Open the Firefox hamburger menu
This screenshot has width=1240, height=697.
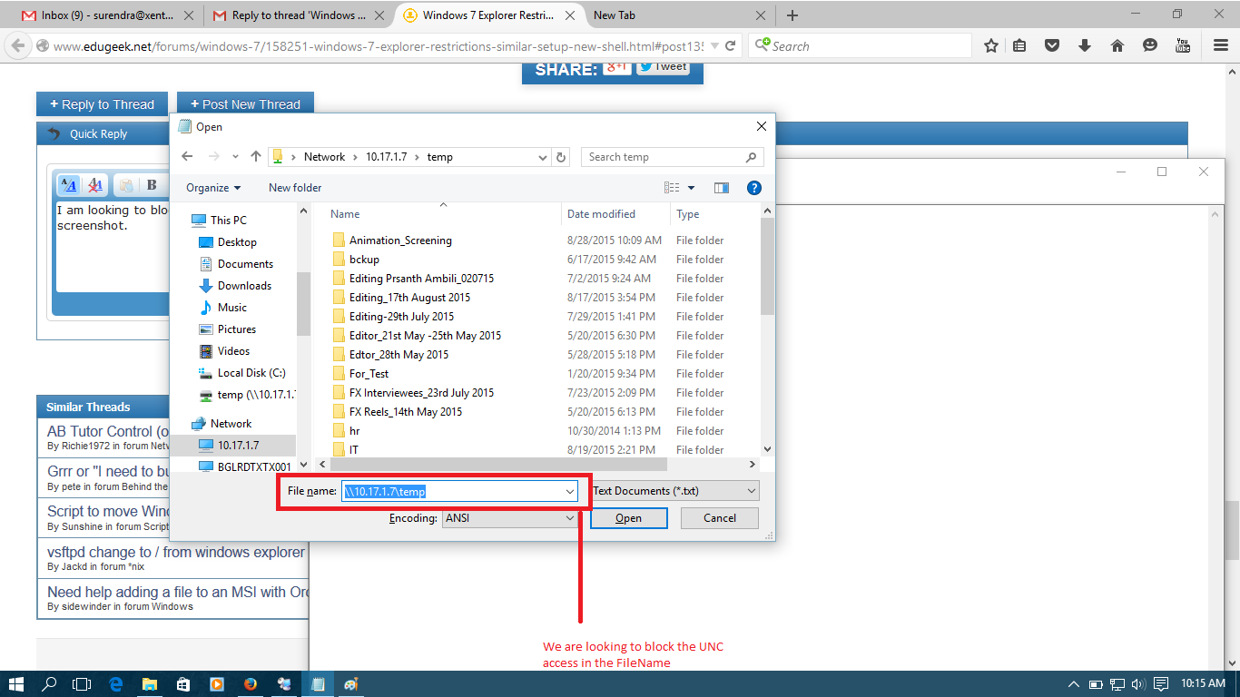pos(1219,44)
